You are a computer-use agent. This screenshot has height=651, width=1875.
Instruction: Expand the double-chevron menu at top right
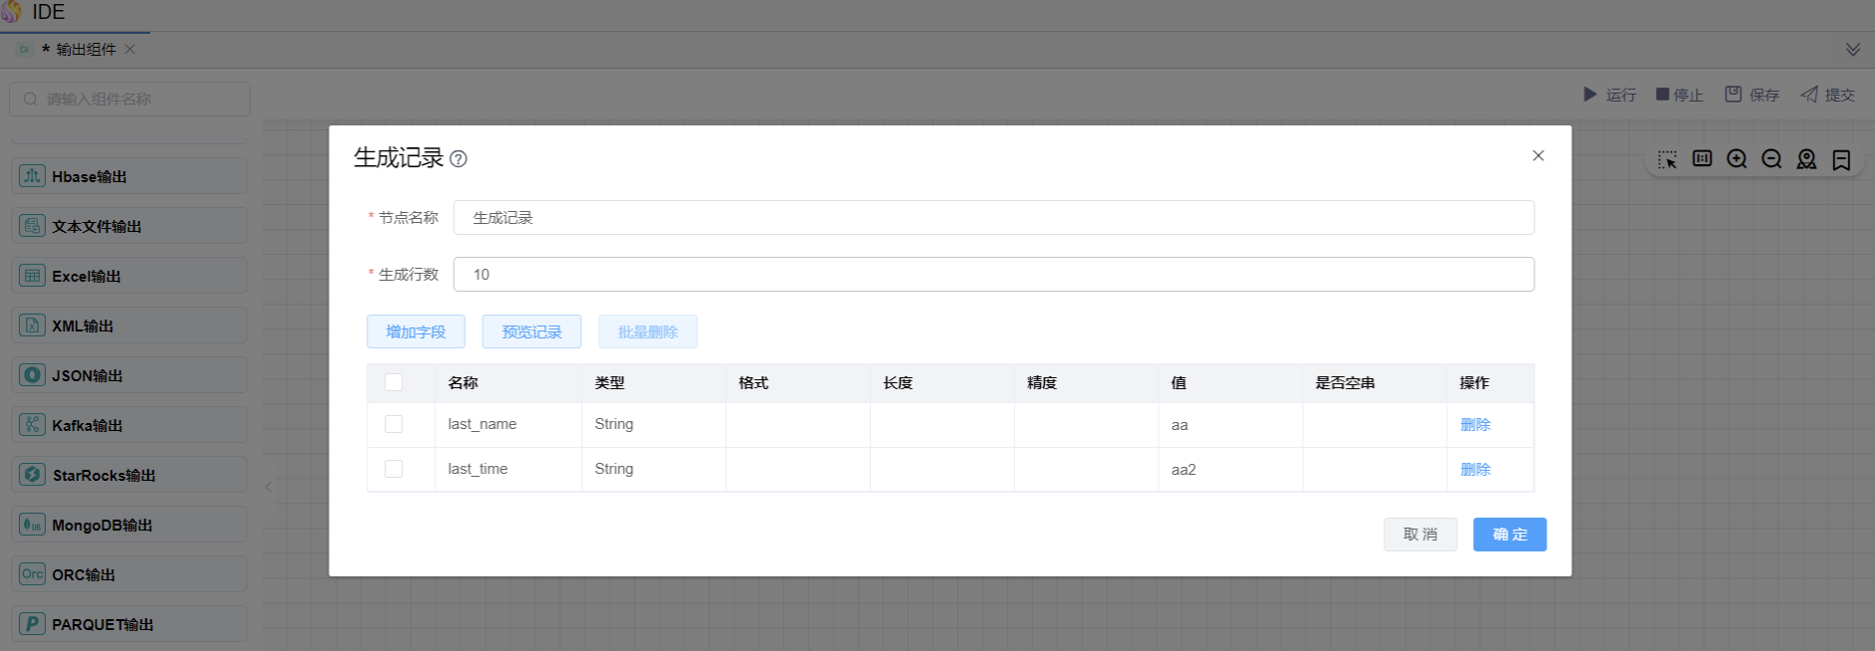[x=1852, y=50]
